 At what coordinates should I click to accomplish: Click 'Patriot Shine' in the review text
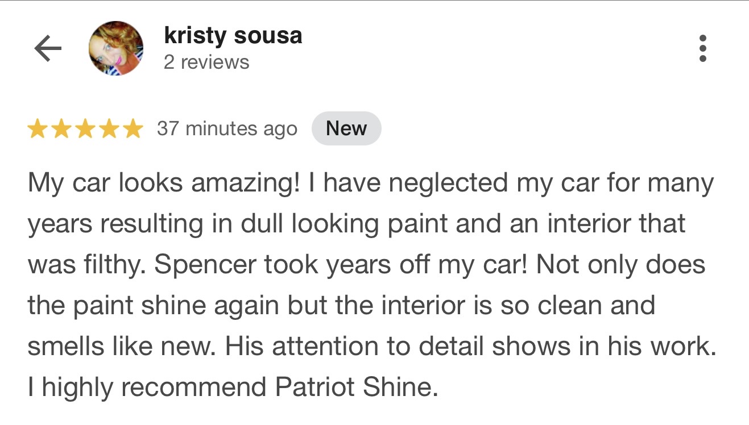[x=357, y=388]
